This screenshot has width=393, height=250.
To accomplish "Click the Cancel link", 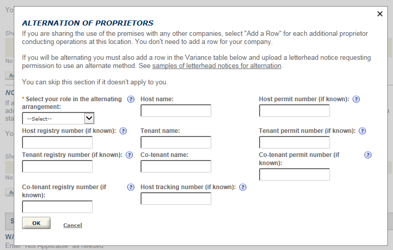I will [73, 225].
